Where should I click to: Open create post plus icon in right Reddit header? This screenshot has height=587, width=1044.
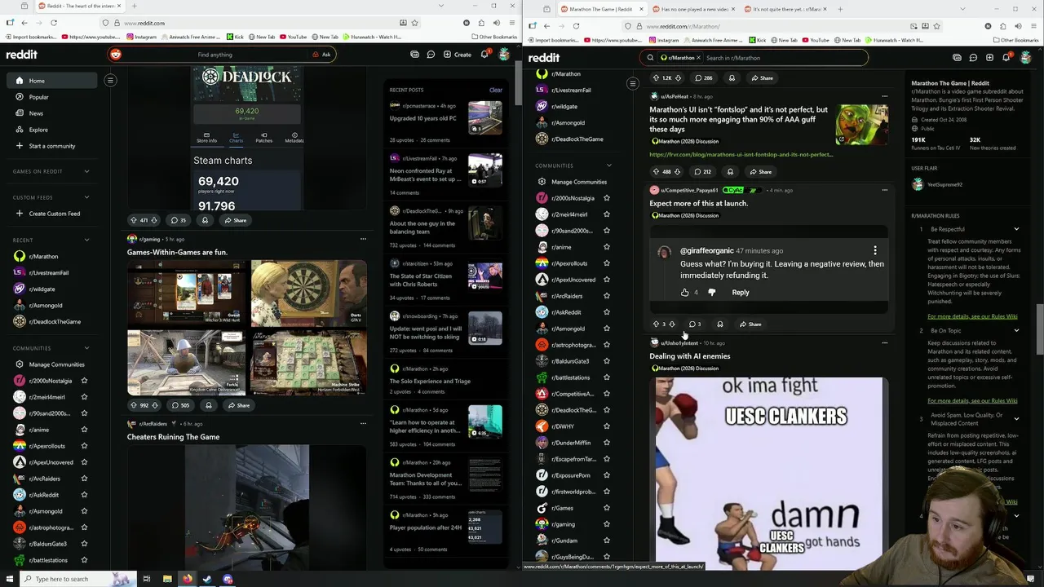point(989,58)
